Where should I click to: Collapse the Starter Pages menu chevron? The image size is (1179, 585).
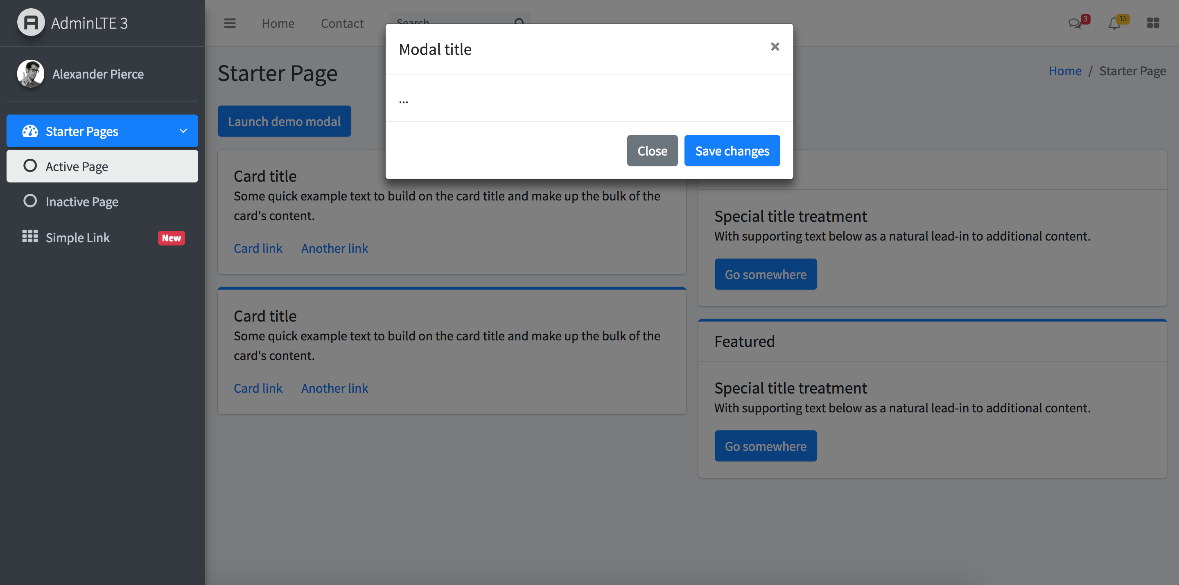[x=183, y=131]
